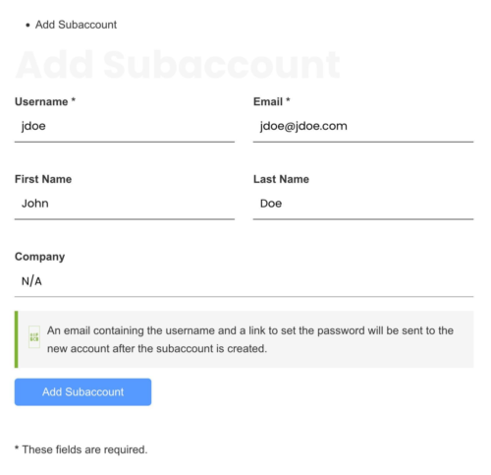The image size is (491, 475).
Task: Click the Company label
Action: 39,257
